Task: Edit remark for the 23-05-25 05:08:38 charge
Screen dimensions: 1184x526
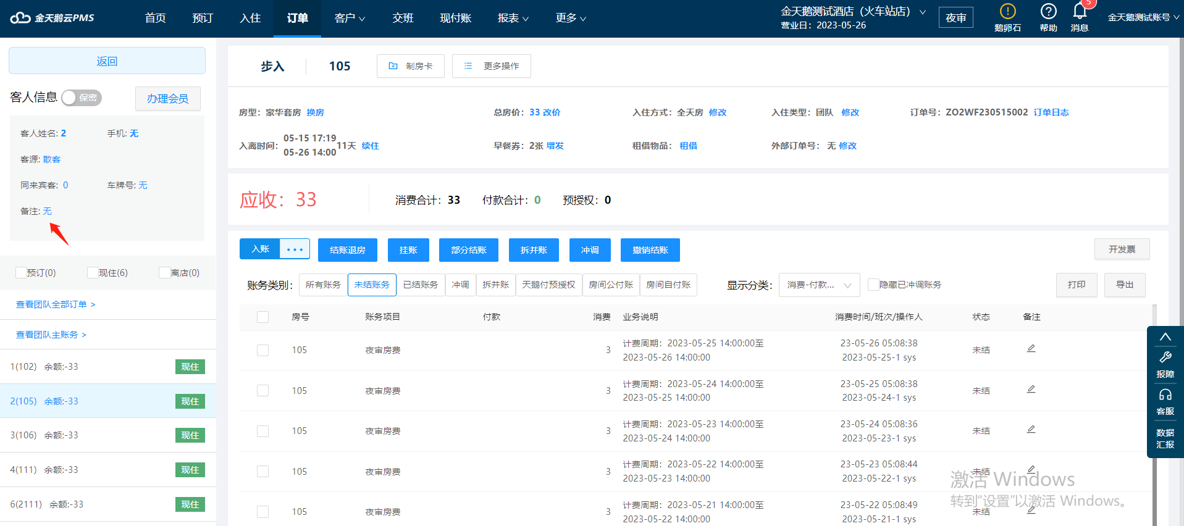Action: (x=1031, y=389)
